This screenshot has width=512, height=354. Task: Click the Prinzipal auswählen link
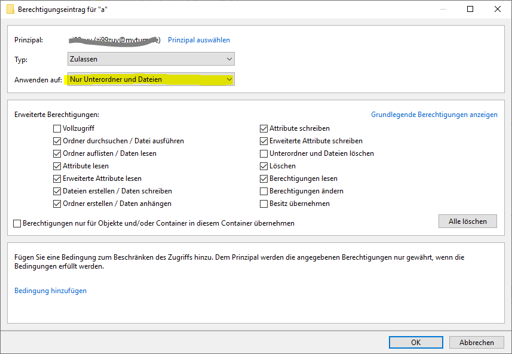tap(198, 40)
